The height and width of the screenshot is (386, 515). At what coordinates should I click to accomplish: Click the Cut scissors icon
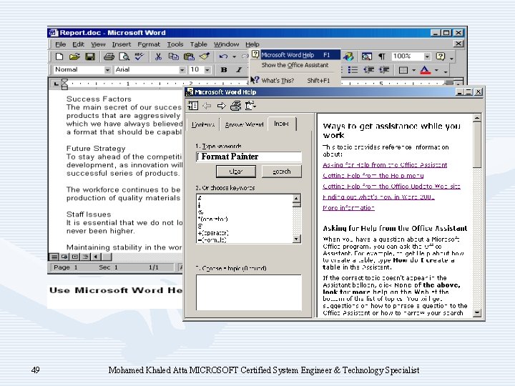[x=158, y=56]
